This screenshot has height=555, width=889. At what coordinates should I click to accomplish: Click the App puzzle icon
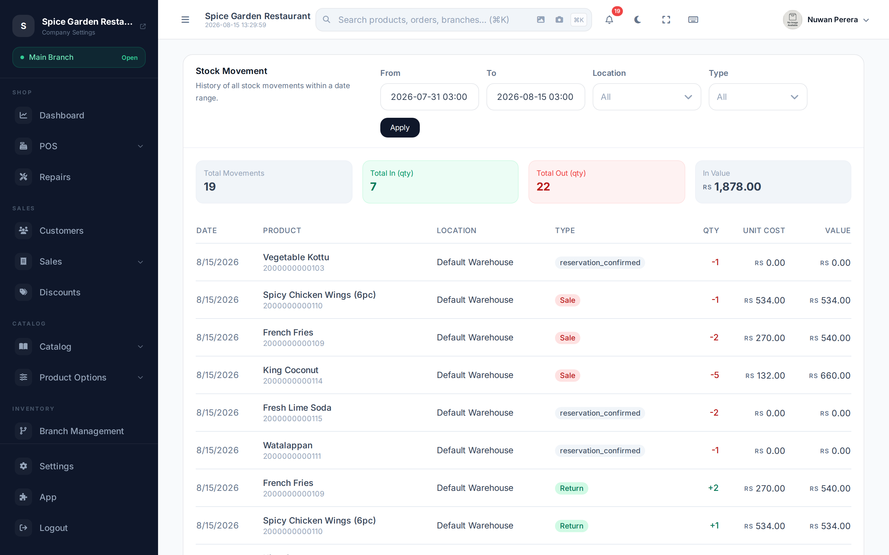click(23, 497)
